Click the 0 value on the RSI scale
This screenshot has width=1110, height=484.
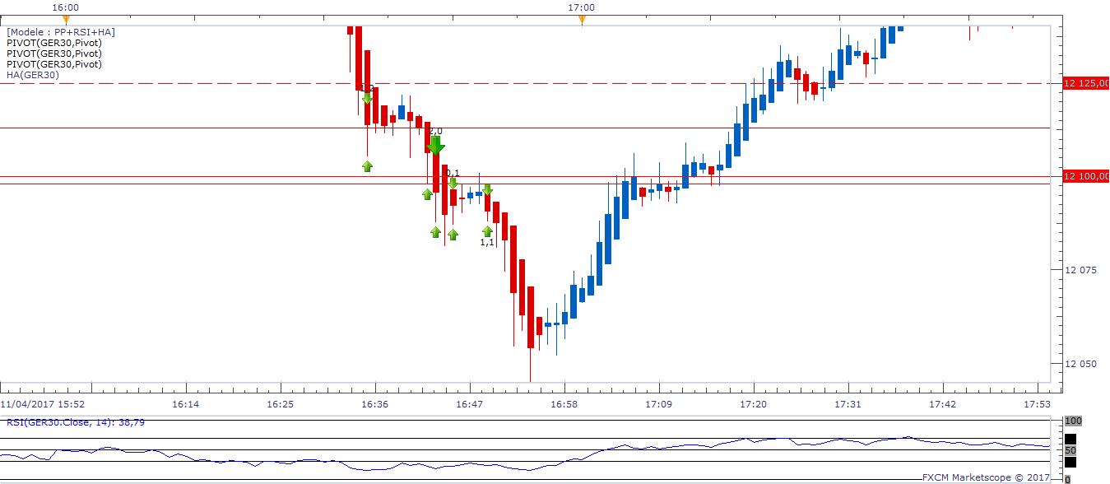[x=1068, y=479]
